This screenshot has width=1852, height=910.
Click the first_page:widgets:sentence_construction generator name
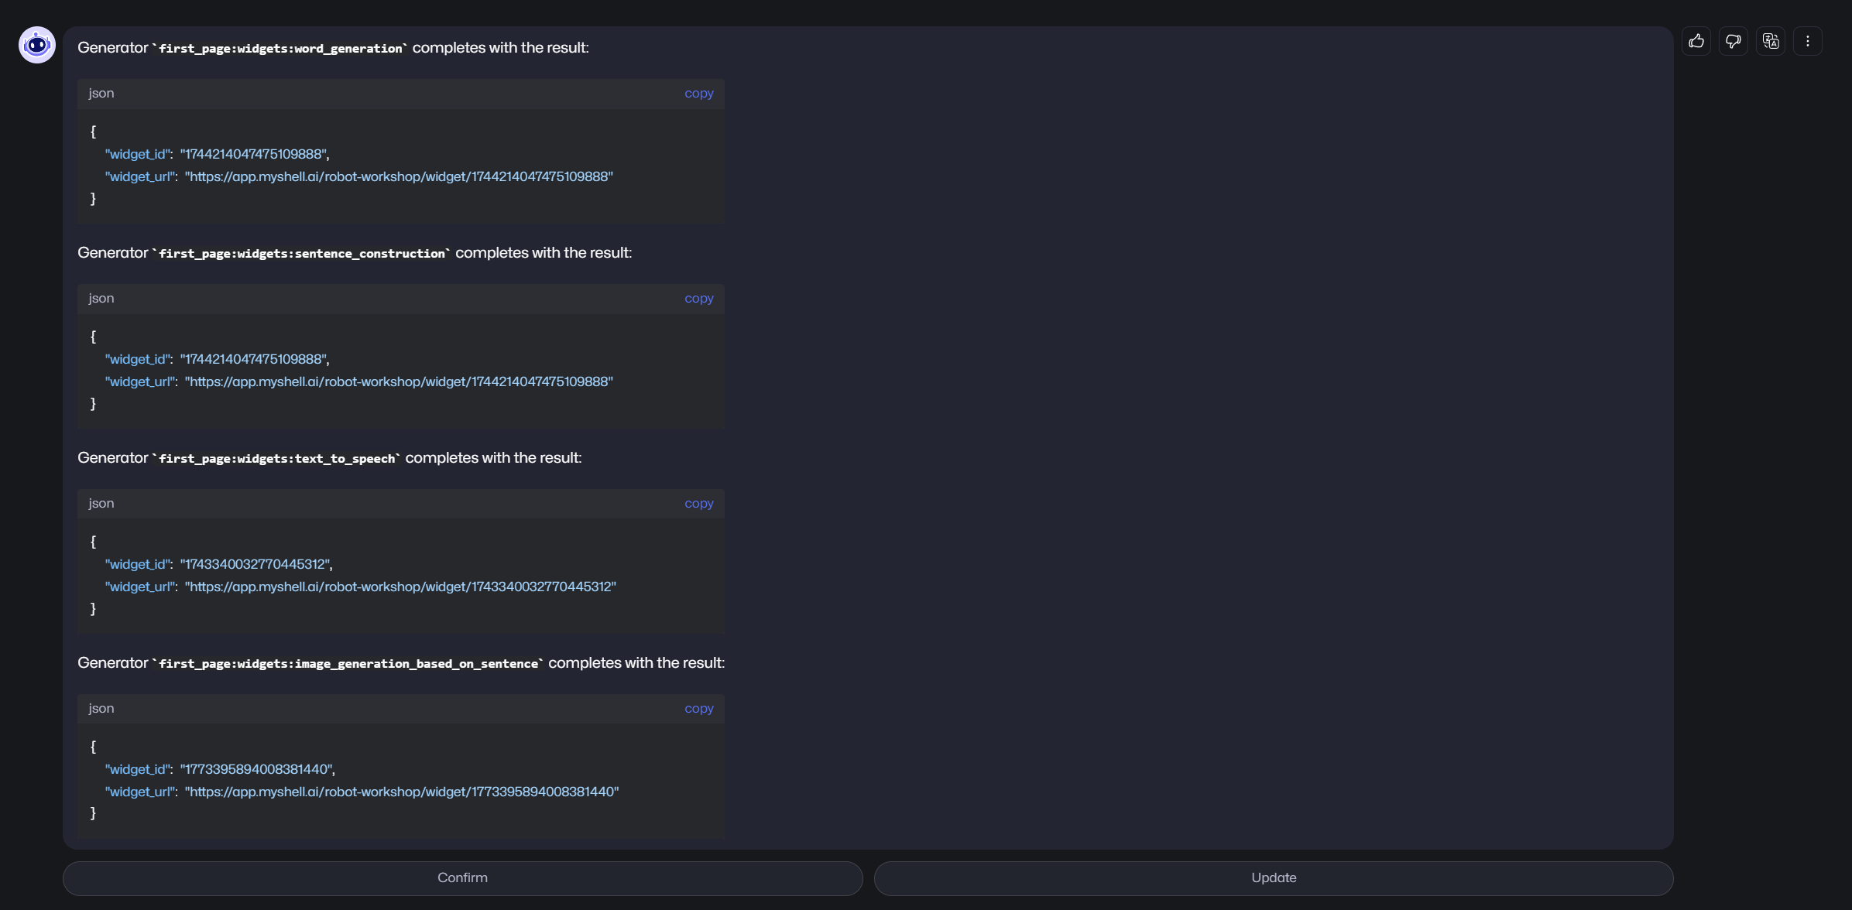pos(302,254)
